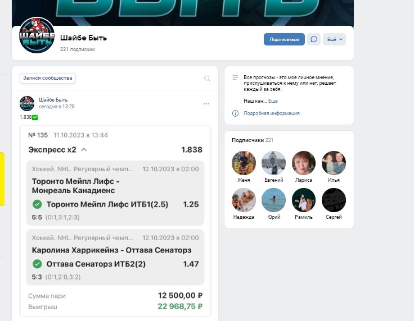Open subscriber Лариса's avatar

coord(304,163)
